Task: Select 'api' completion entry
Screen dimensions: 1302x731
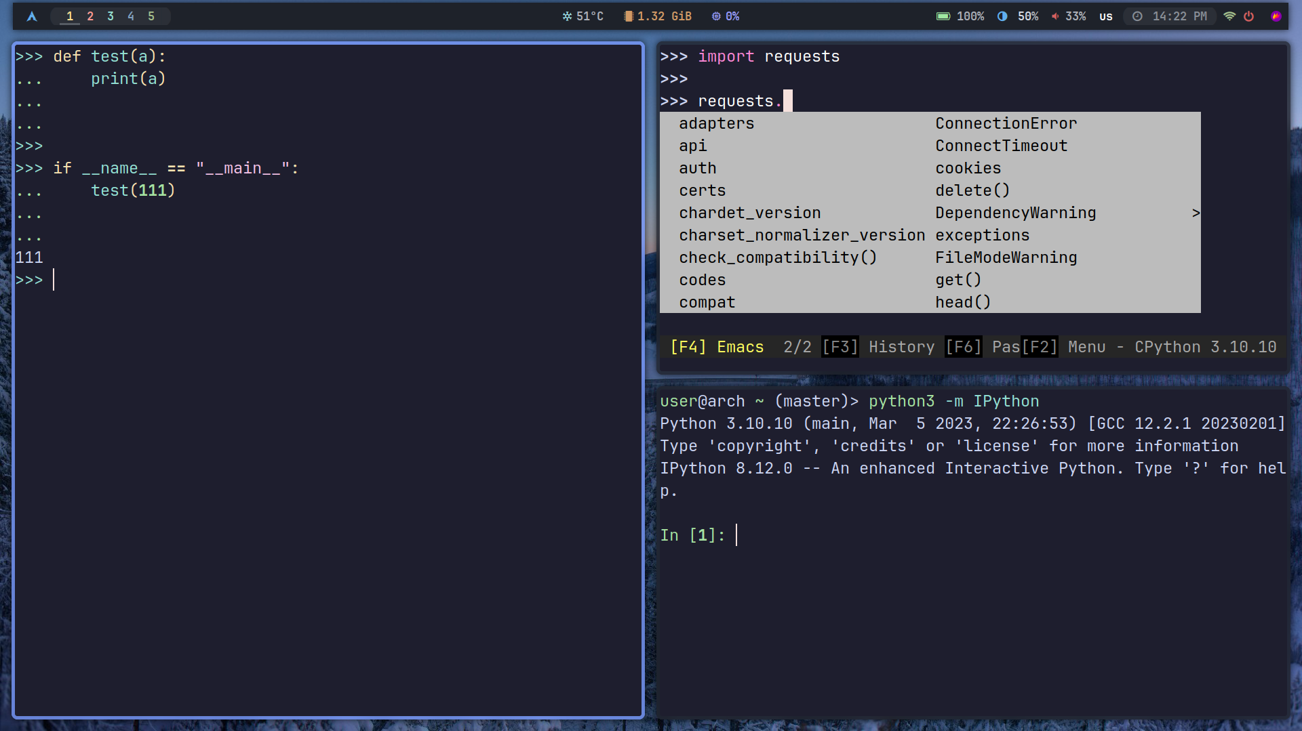Action: pyautogui.click(x=693, y=146)
